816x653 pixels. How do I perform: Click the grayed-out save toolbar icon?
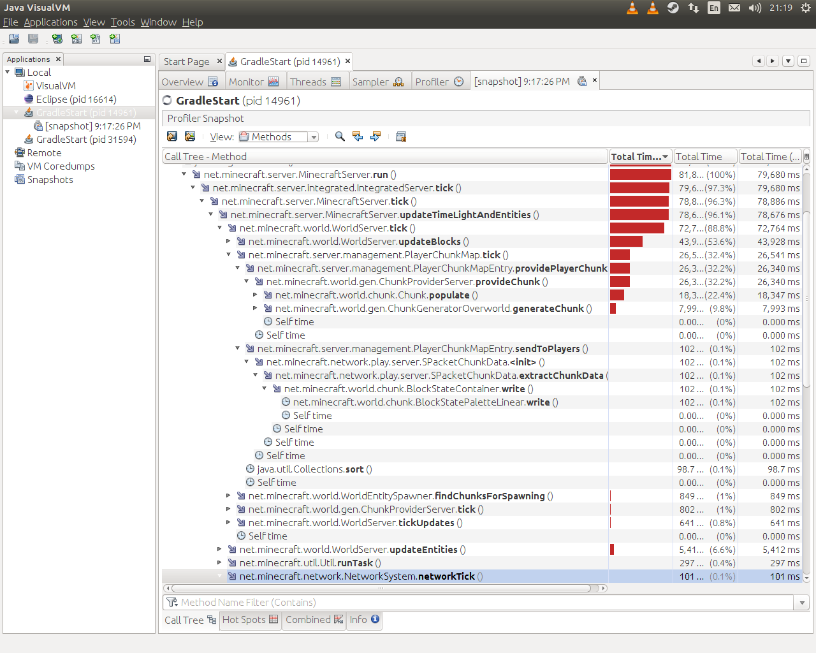[x=33, y=39]
